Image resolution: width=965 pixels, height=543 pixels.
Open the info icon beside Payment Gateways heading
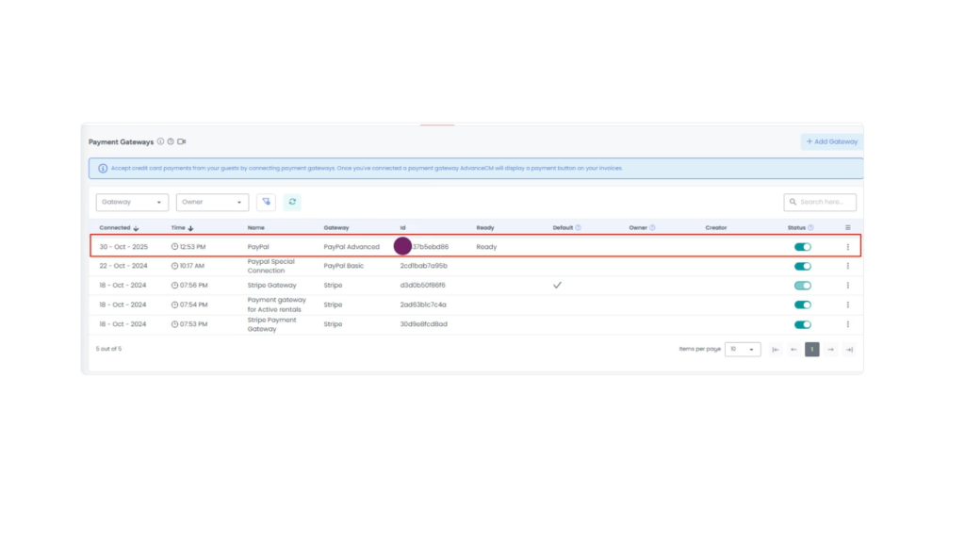coord(160,141)
